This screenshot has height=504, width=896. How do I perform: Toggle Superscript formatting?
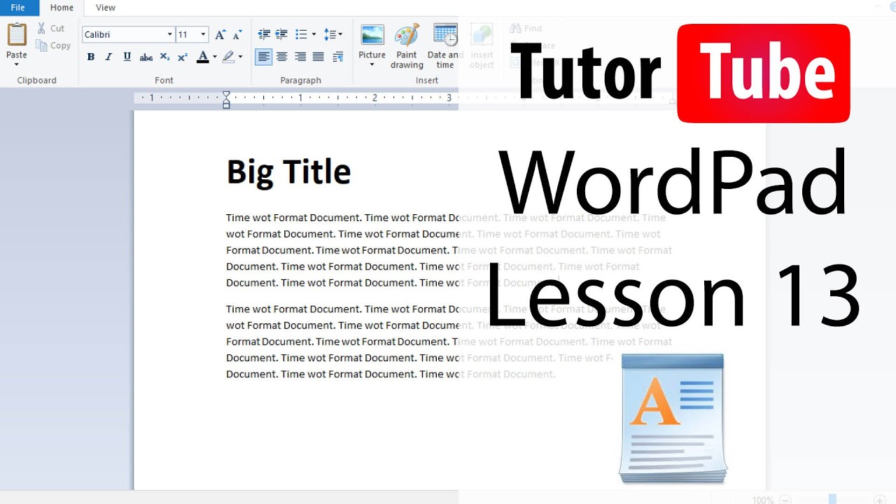coord(183,57)
